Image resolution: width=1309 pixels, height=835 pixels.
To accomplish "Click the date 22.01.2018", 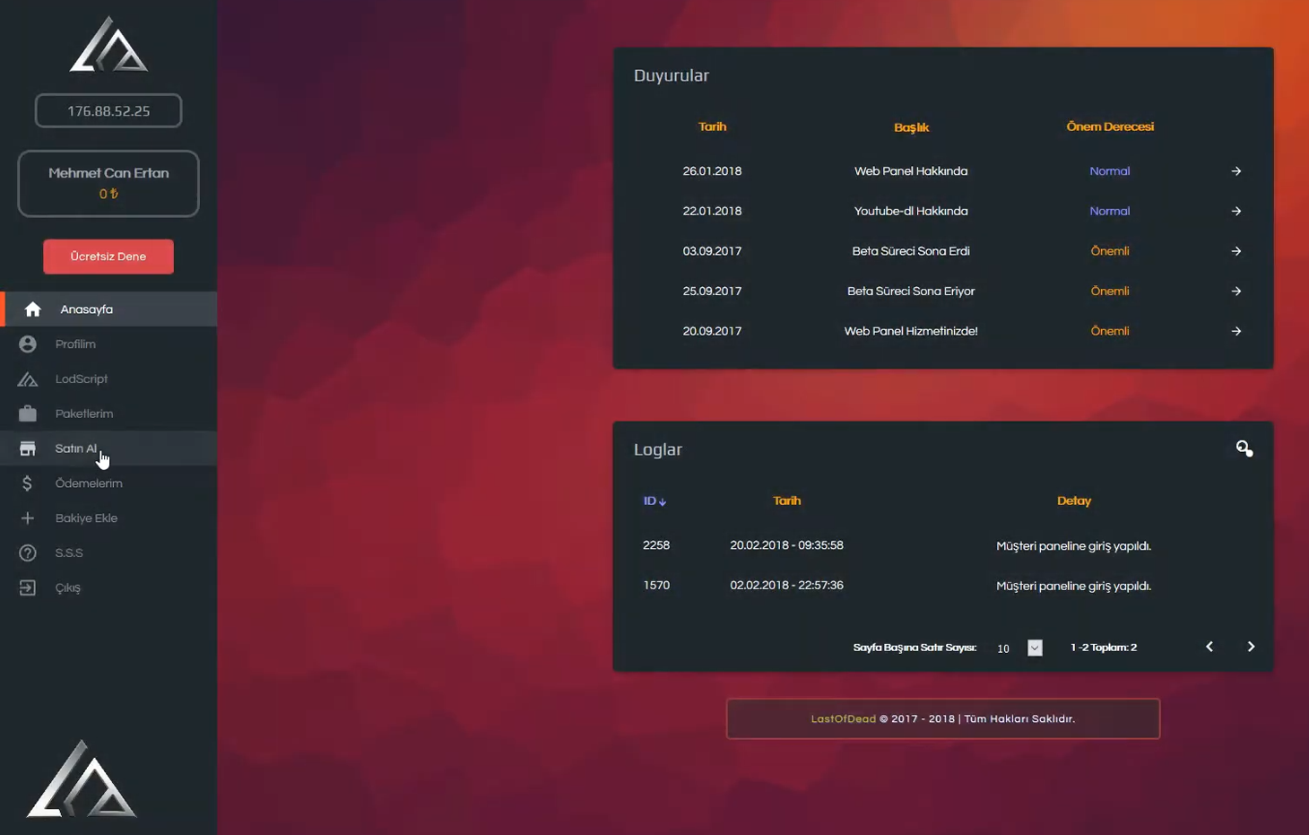I will tap(712, 212).
